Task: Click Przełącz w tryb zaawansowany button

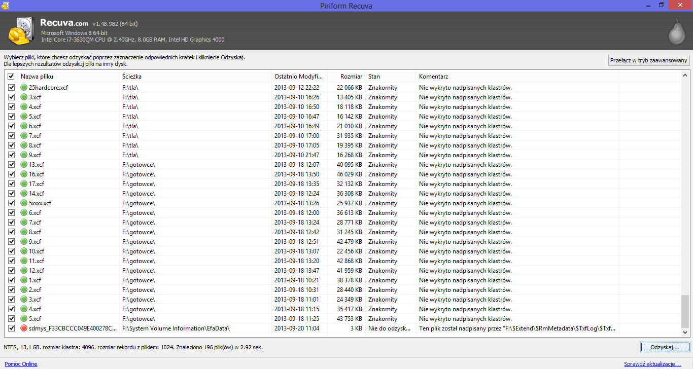Action: click(649, 60)
